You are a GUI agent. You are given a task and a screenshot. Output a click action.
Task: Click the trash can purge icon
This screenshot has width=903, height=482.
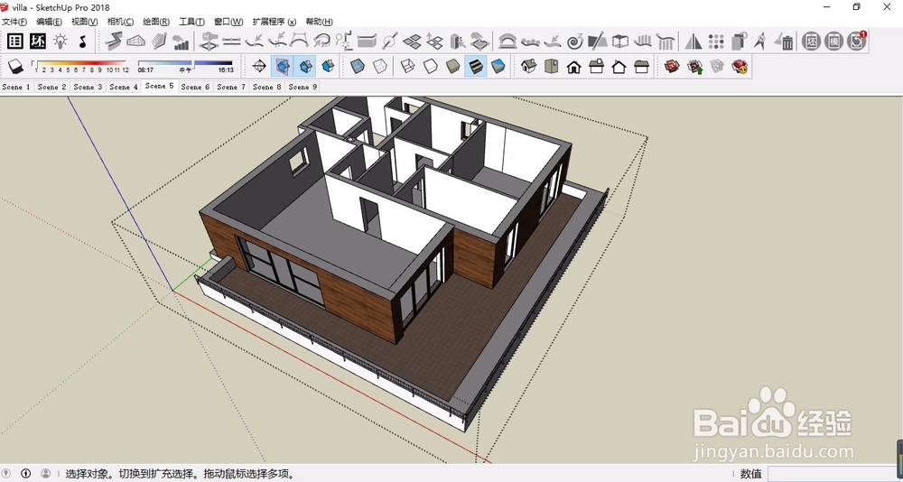coord(784,41)
